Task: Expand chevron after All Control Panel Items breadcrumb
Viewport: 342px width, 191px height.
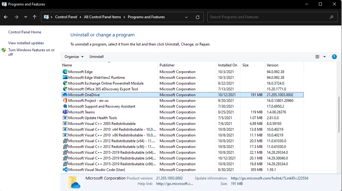Action: (x=124, y=17)
